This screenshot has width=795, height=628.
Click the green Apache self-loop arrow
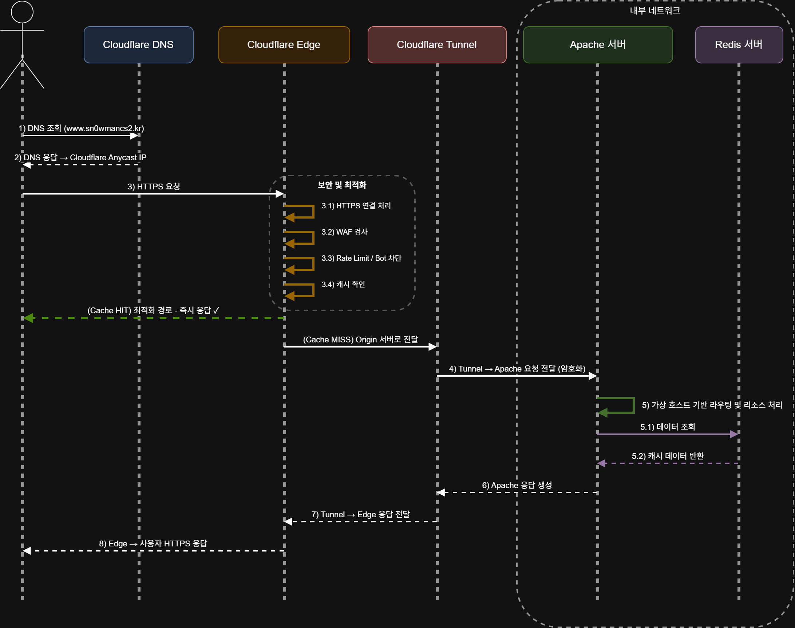coord(633,405)
